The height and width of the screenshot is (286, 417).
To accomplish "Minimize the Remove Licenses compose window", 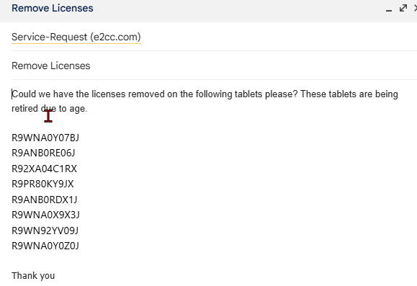I will click(x=388, y=9).
